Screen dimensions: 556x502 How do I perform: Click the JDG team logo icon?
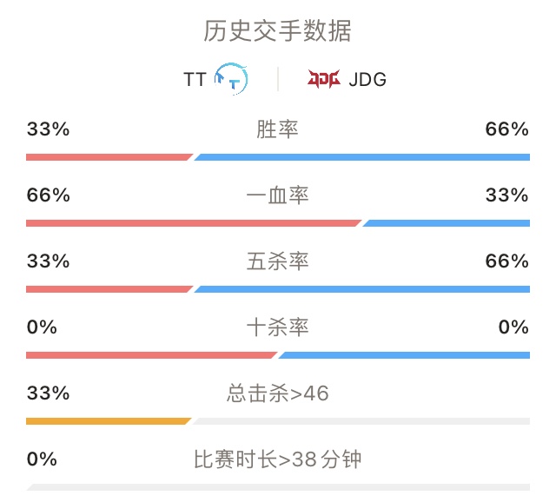click(324, 79)
